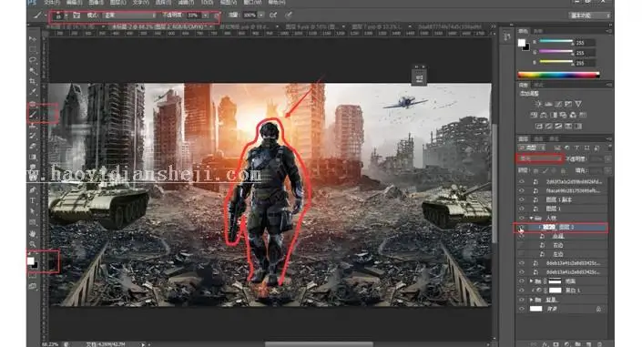Click the toolbox foreground color swatch
The image size is (642, 347).
coord(31,261)
